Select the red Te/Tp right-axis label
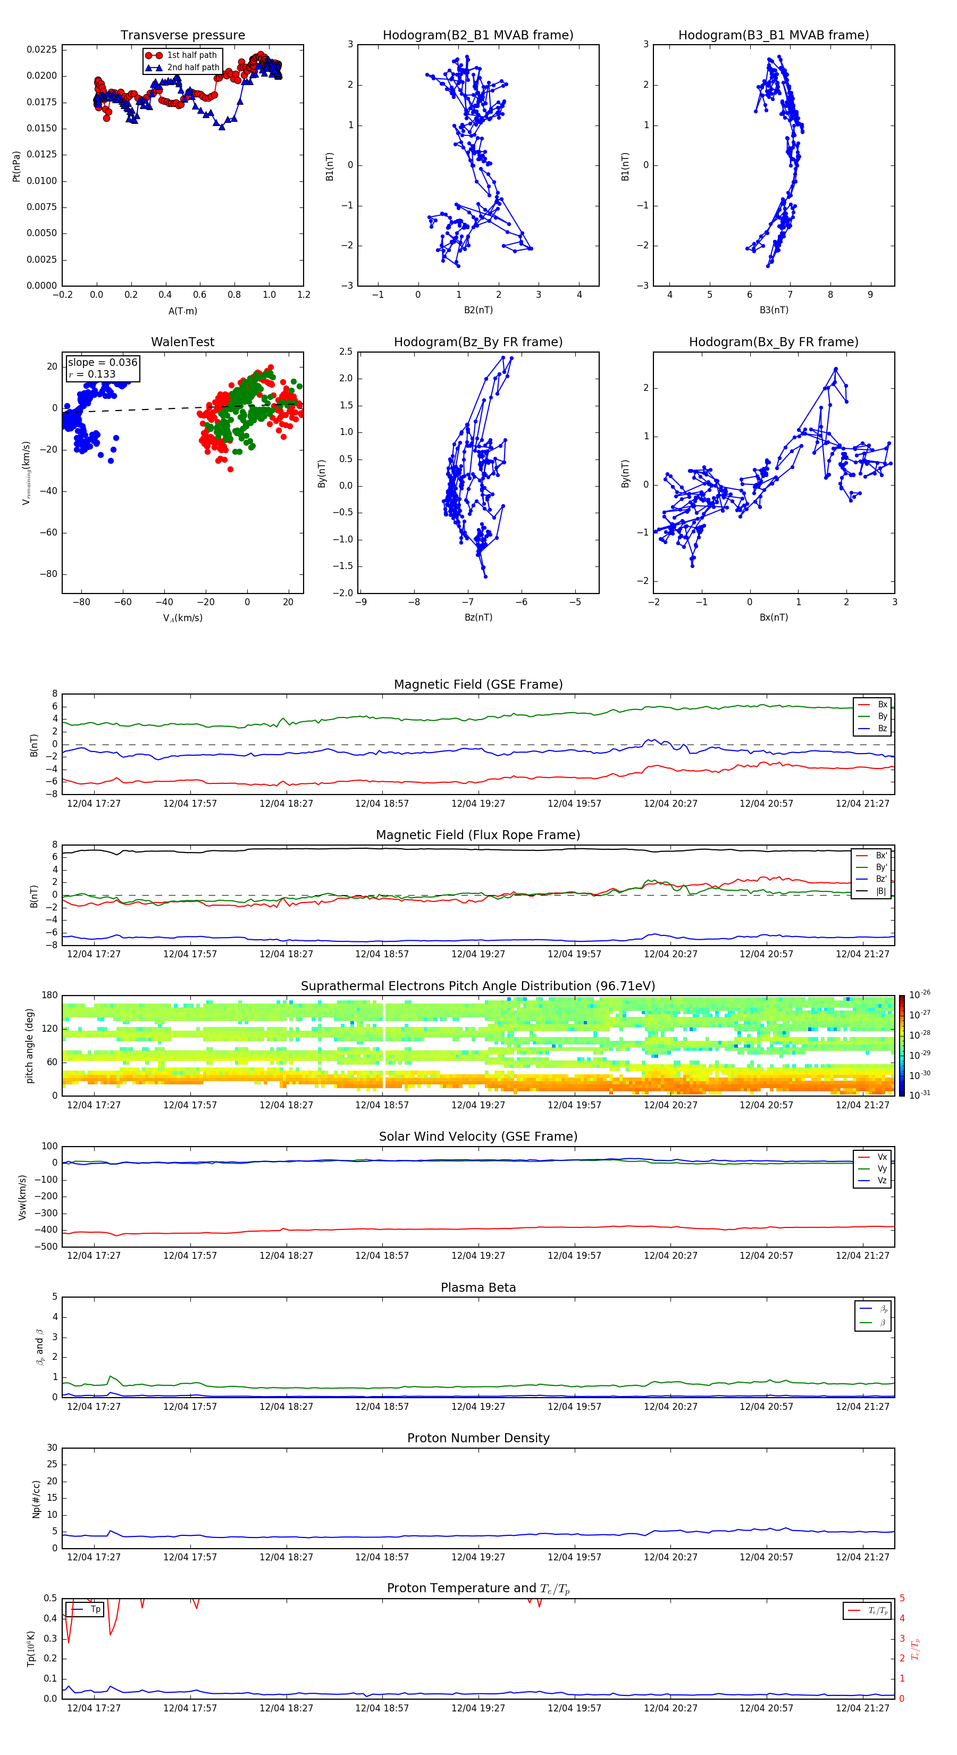Image resolution: width=957 pixels, height=1755 pixels. coord(916,1649)
